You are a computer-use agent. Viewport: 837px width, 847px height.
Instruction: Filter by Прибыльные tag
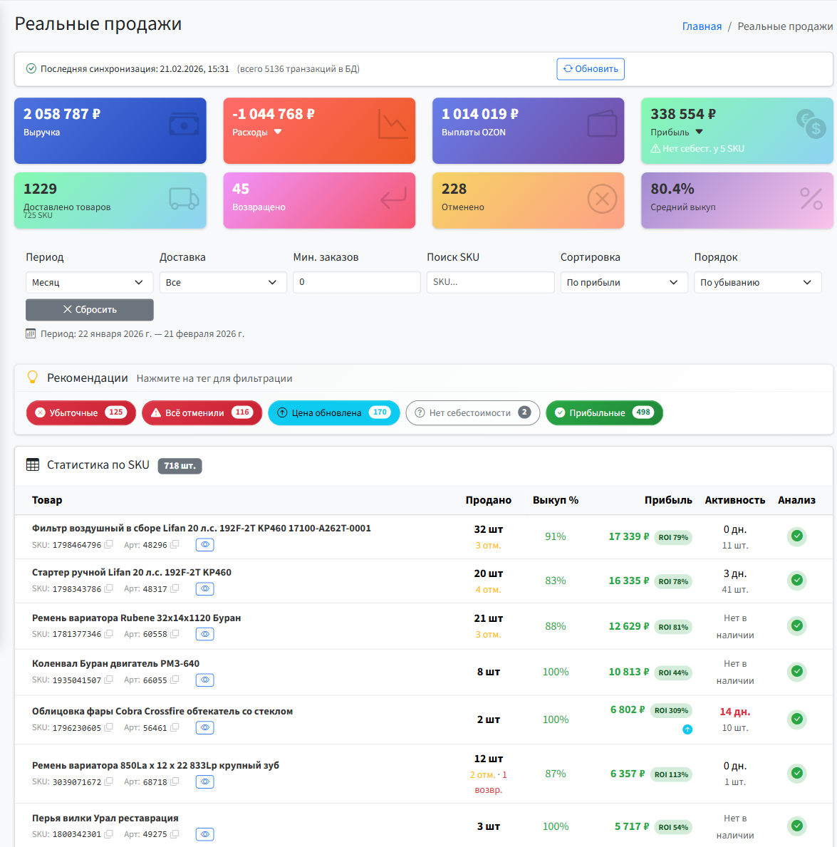(x=603, y=413)
